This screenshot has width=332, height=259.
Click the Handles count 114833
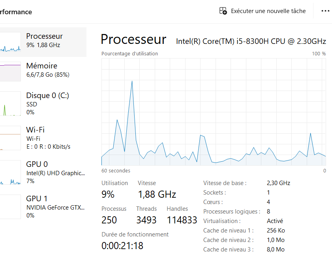[x=182, y=220]
